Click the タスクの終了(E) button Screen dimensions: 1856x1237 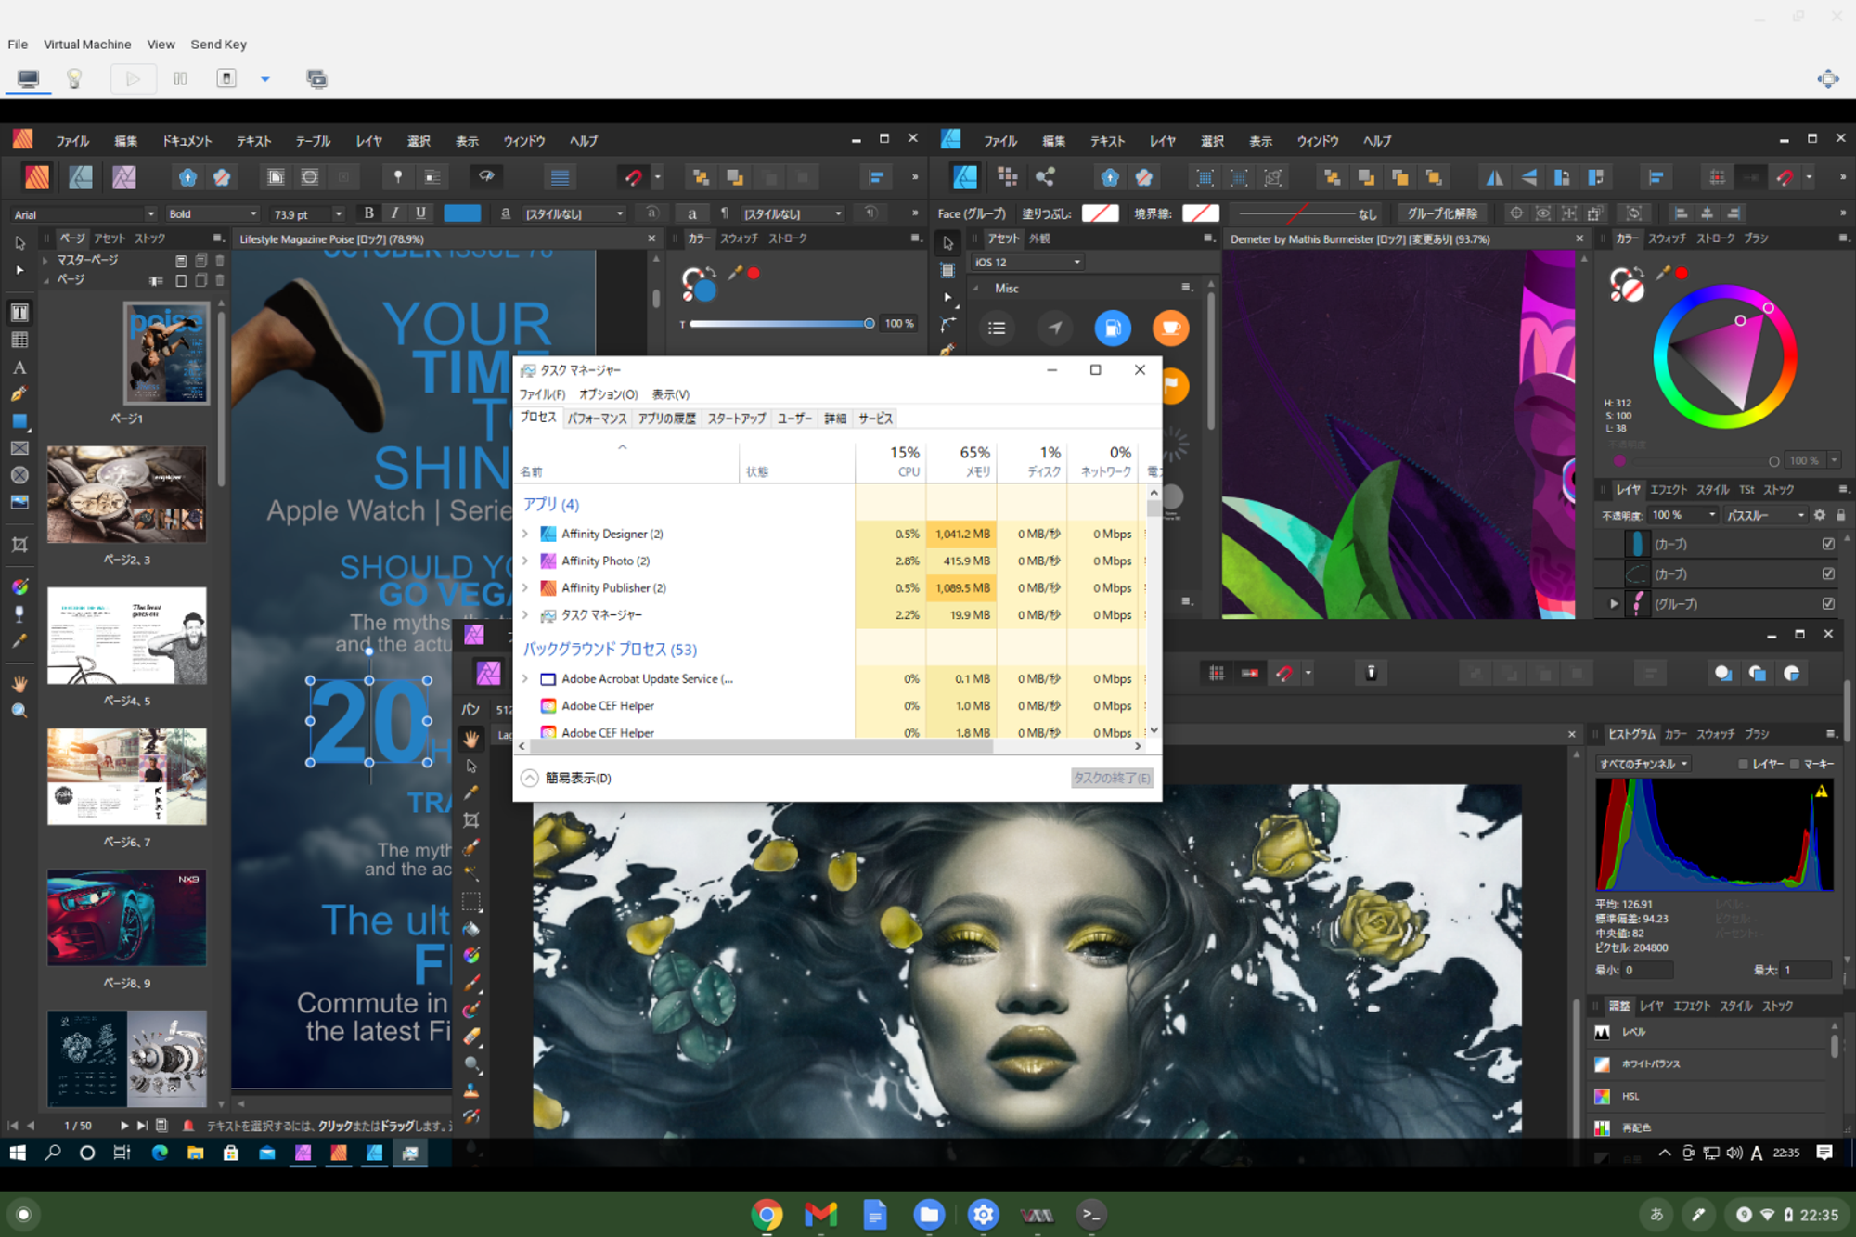(x=1112, y=778)
